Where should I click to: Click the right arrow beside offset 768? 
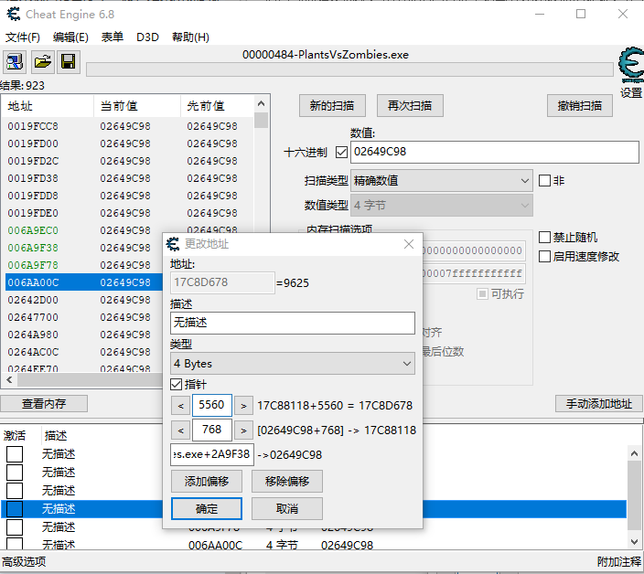point(243,430)
